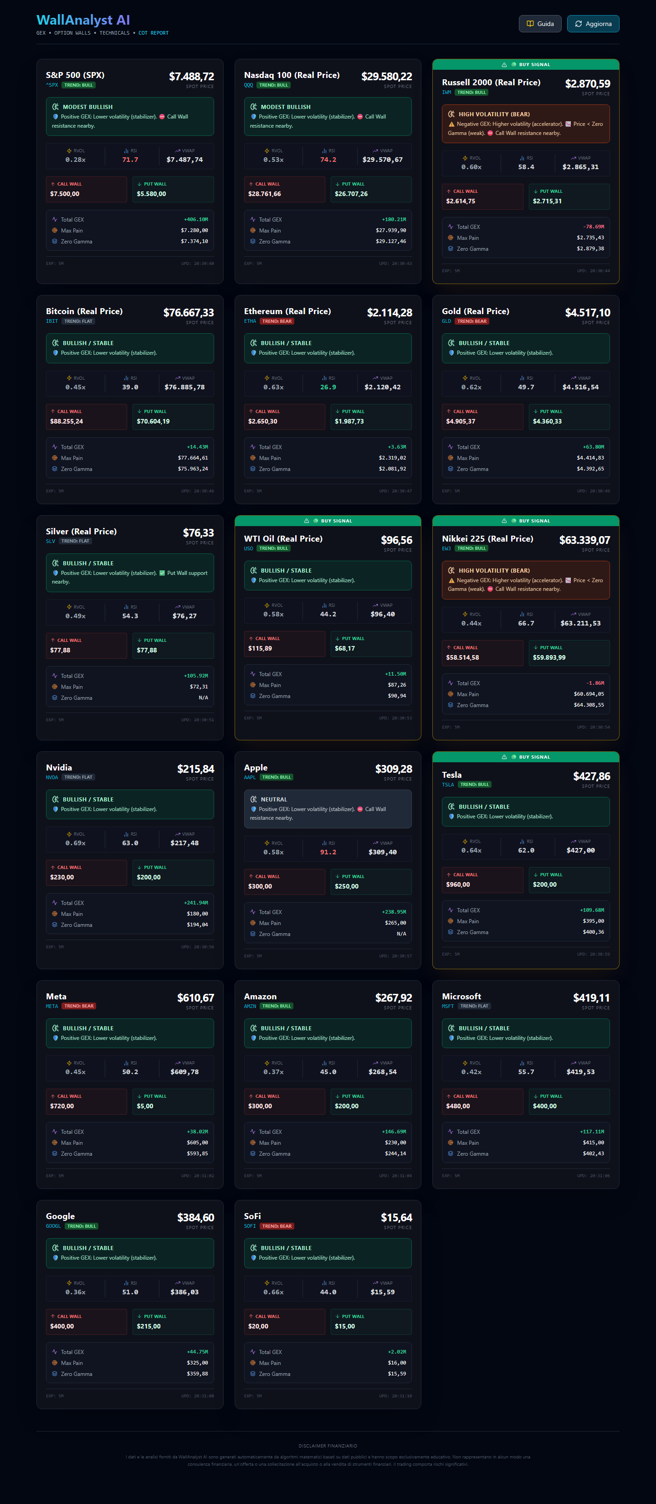Click the green dot on Nikkei 225 buy signal
Image resolution: width=656 pixels, height=1504 pixels.
(x=513, y=521)
